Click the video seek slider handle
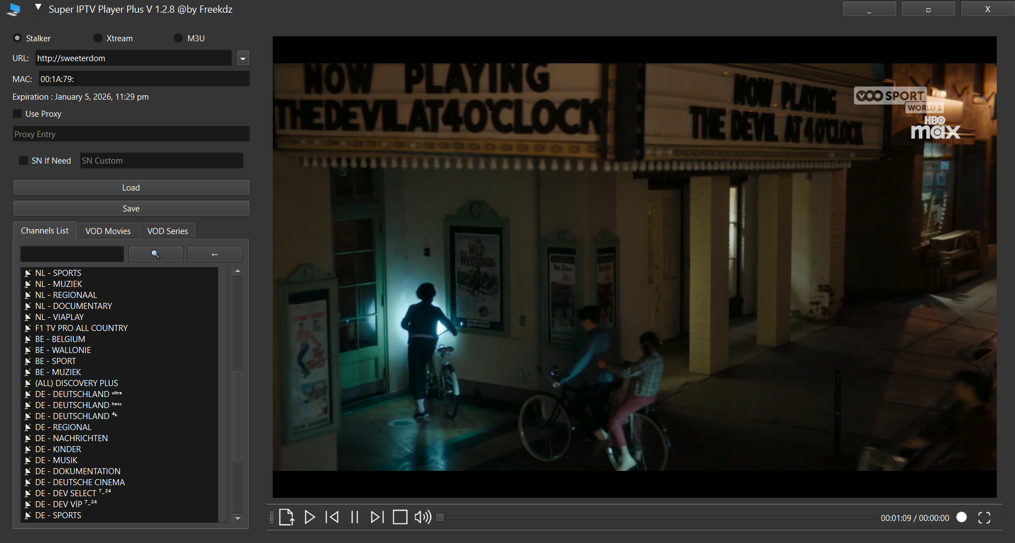 [x=440, y=517]
